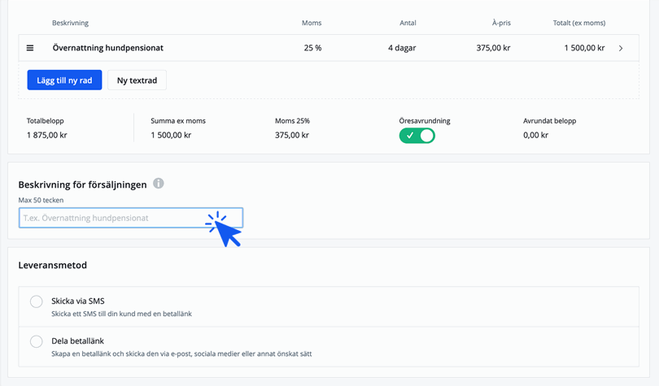Click the 25 % moms value in the row
Screen dimensions: 659x386
(312, 48)
